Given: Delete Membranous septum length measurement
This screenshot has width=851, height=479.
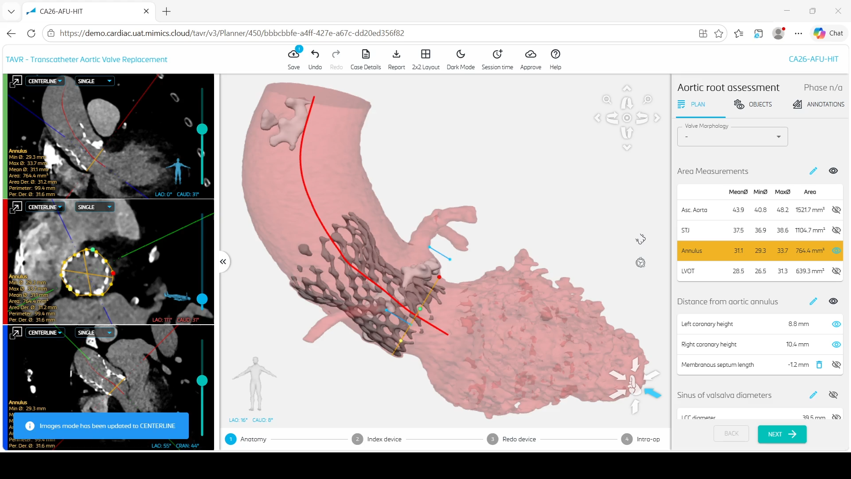Looking at the screenshot, I should coord(819,365).
